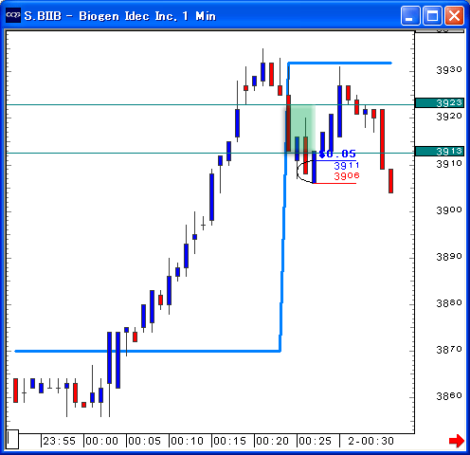Click the 00:05 time axis label
This screenshot has width=470, height=455.
click(144, 441)
